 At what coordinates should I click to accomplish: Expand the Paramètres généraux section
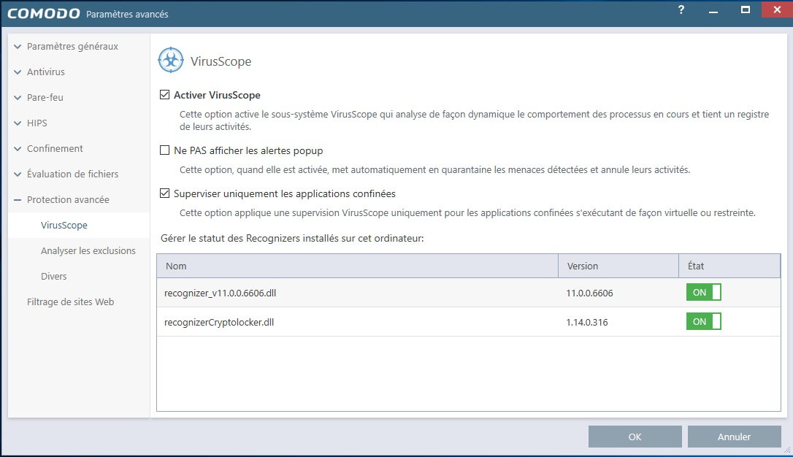tap(18, 47)
